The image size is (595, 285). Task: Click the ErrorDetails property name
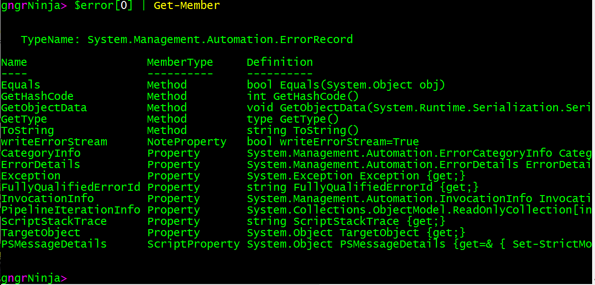pyautogui.click(x=40, y=164)
